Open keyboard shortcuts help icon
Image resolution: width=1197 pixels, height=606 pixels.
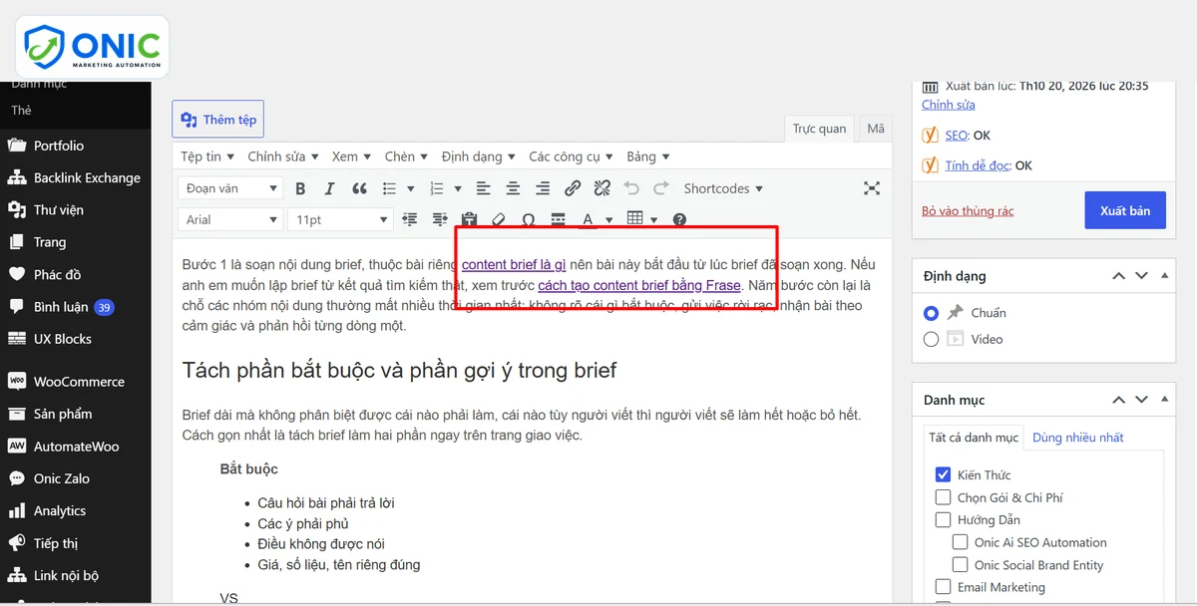click(680, 219)
